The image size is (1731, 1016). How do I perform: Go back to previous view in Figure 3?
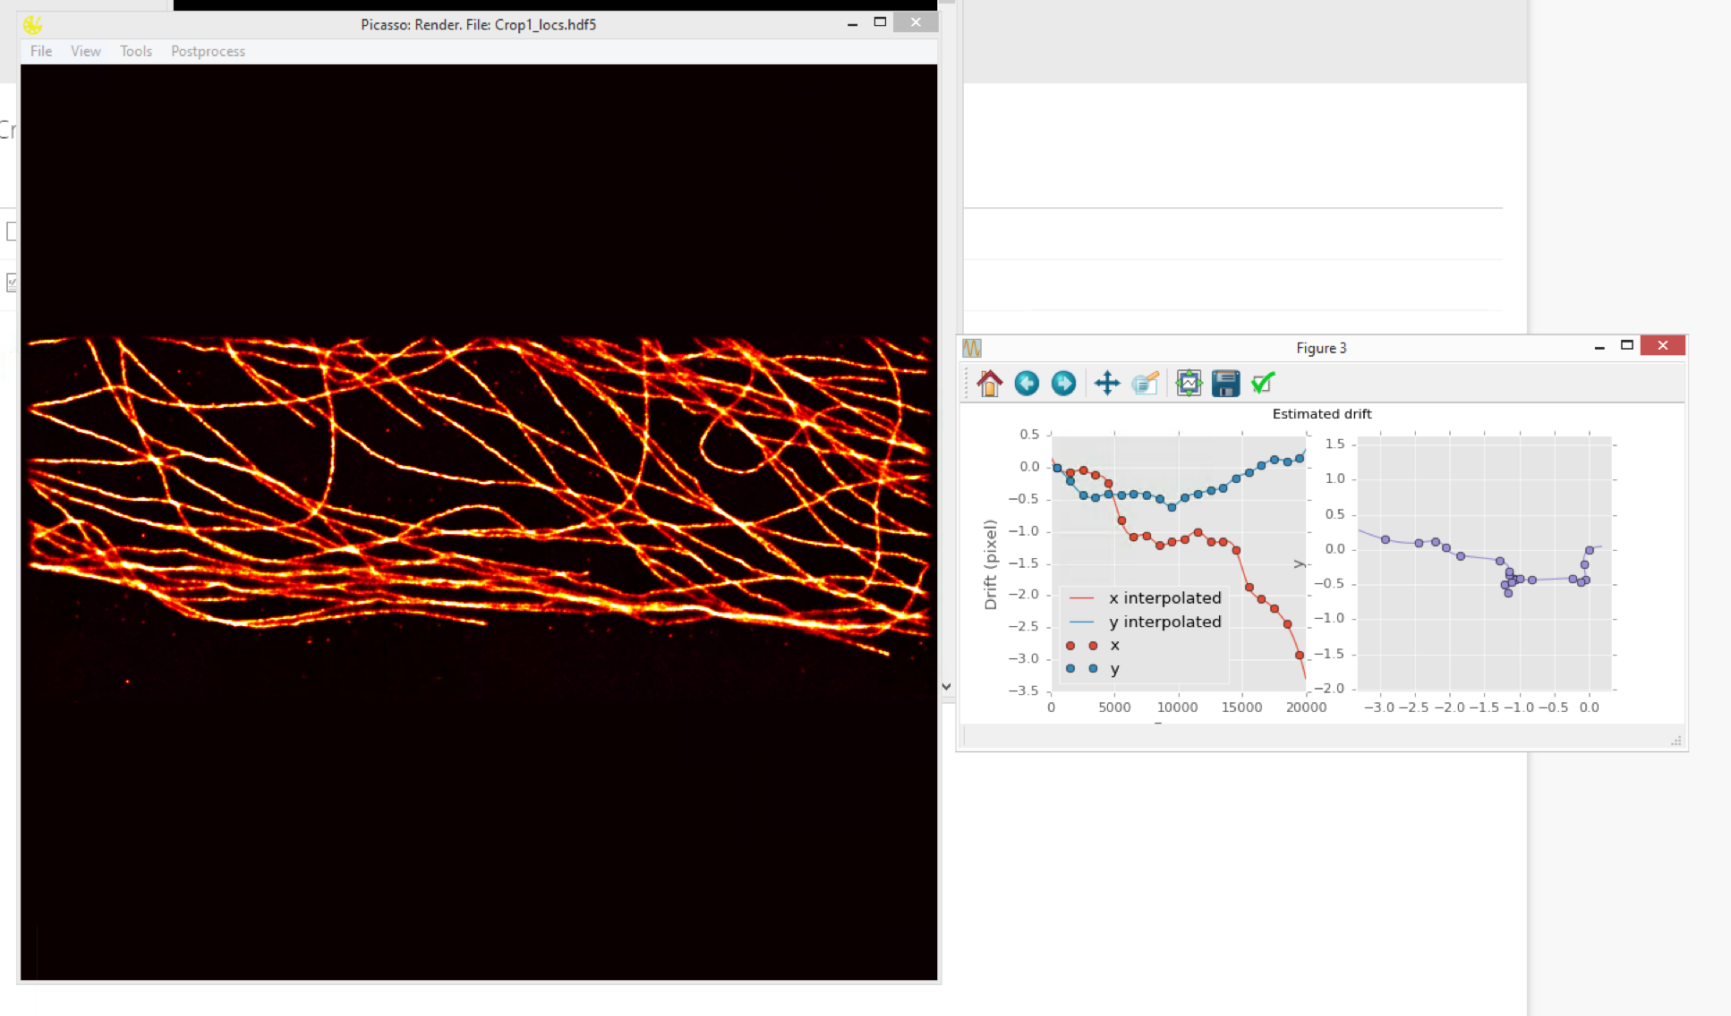tap(1027, 383)
